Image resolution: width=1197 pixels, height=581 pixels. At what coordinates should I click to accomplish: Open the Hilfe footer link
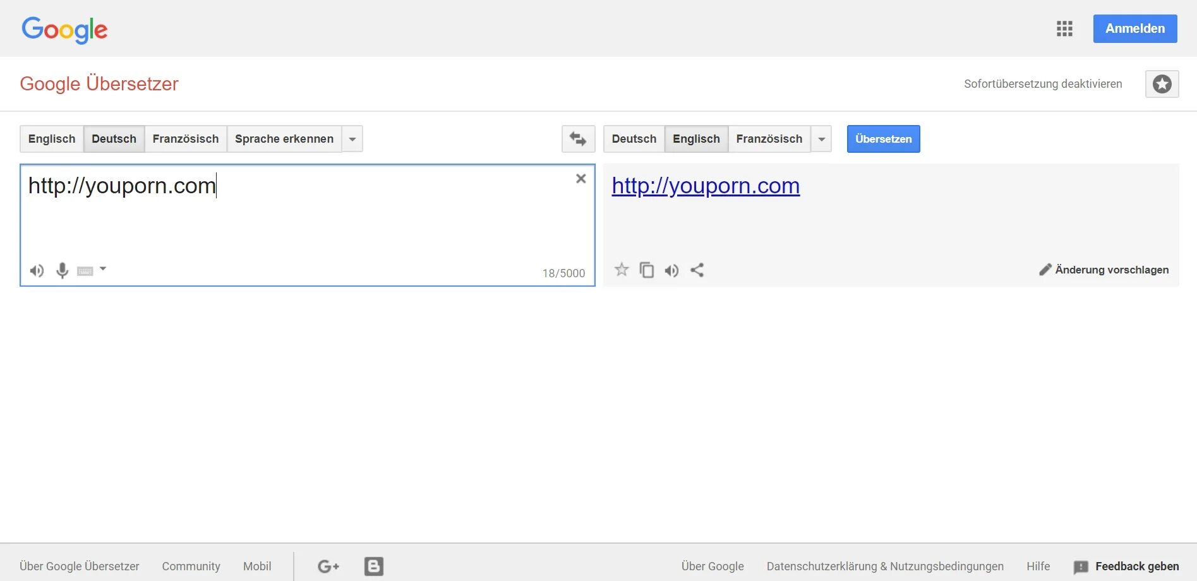pos(1038,566)
